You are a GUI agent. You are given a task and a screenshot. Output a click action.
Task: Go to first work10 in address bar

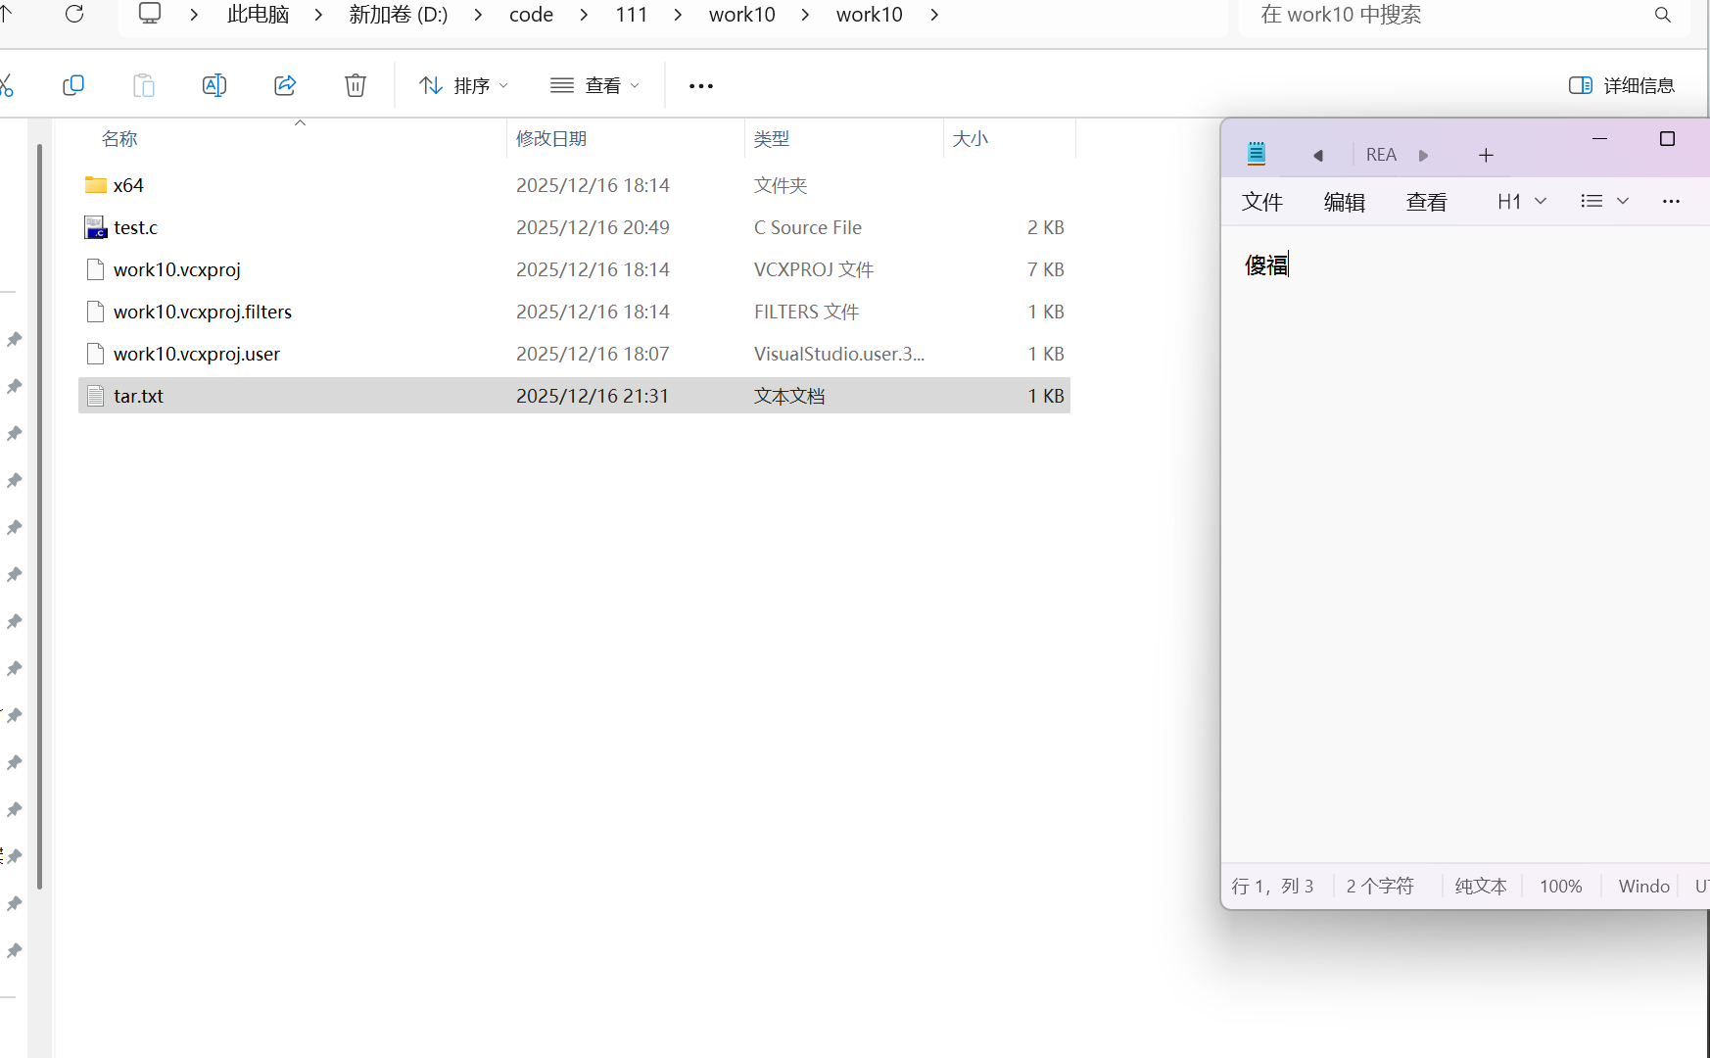coord(741,15)
